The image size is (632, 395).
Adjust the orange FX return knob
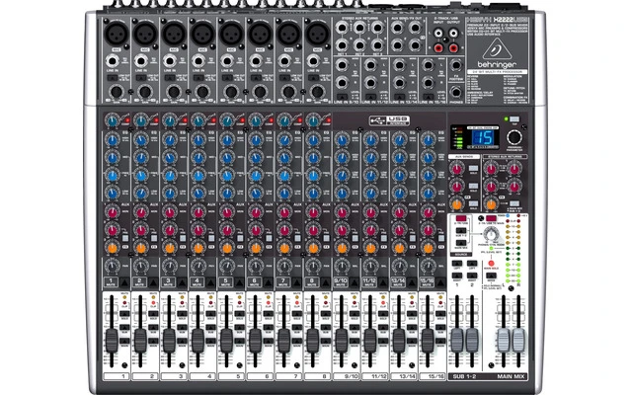pyautogui.click(x=491, y=204)
